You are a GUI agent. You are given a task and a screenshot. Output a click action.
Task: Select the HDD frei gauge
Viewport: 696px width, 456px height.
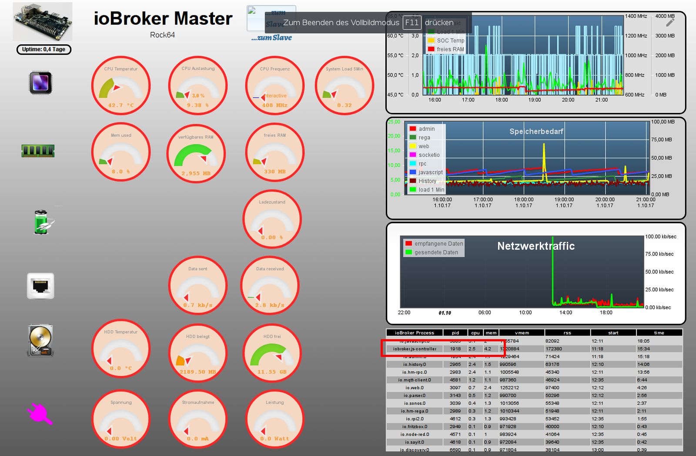coord(272,353)
